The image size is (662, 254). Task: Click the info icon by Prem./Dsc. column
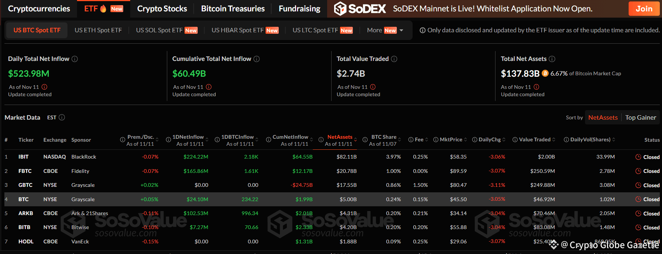coord(122,140)
